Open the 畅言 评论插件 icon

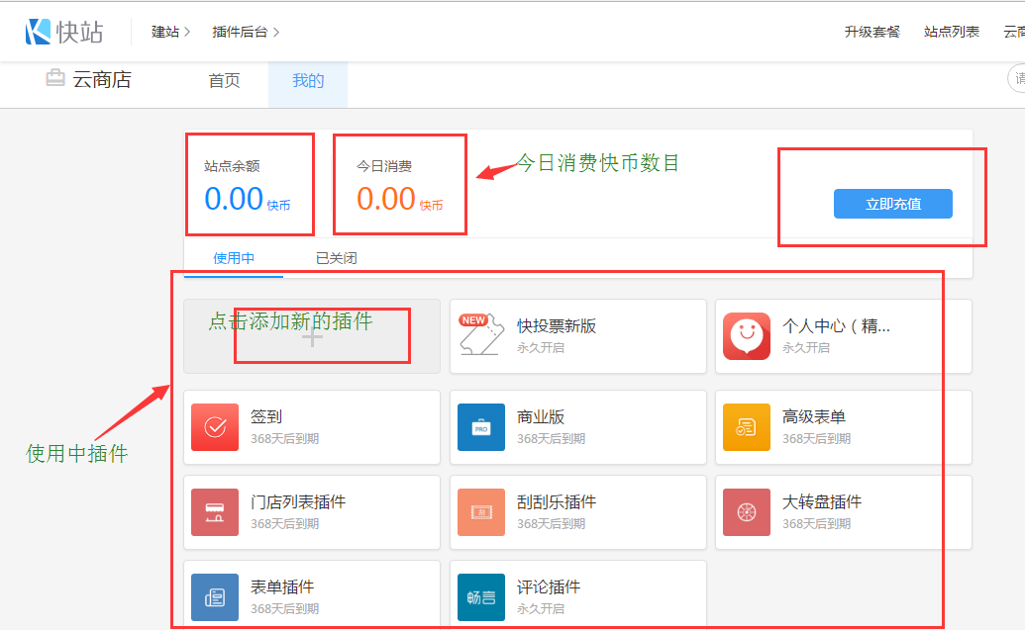tap(480, 597)
